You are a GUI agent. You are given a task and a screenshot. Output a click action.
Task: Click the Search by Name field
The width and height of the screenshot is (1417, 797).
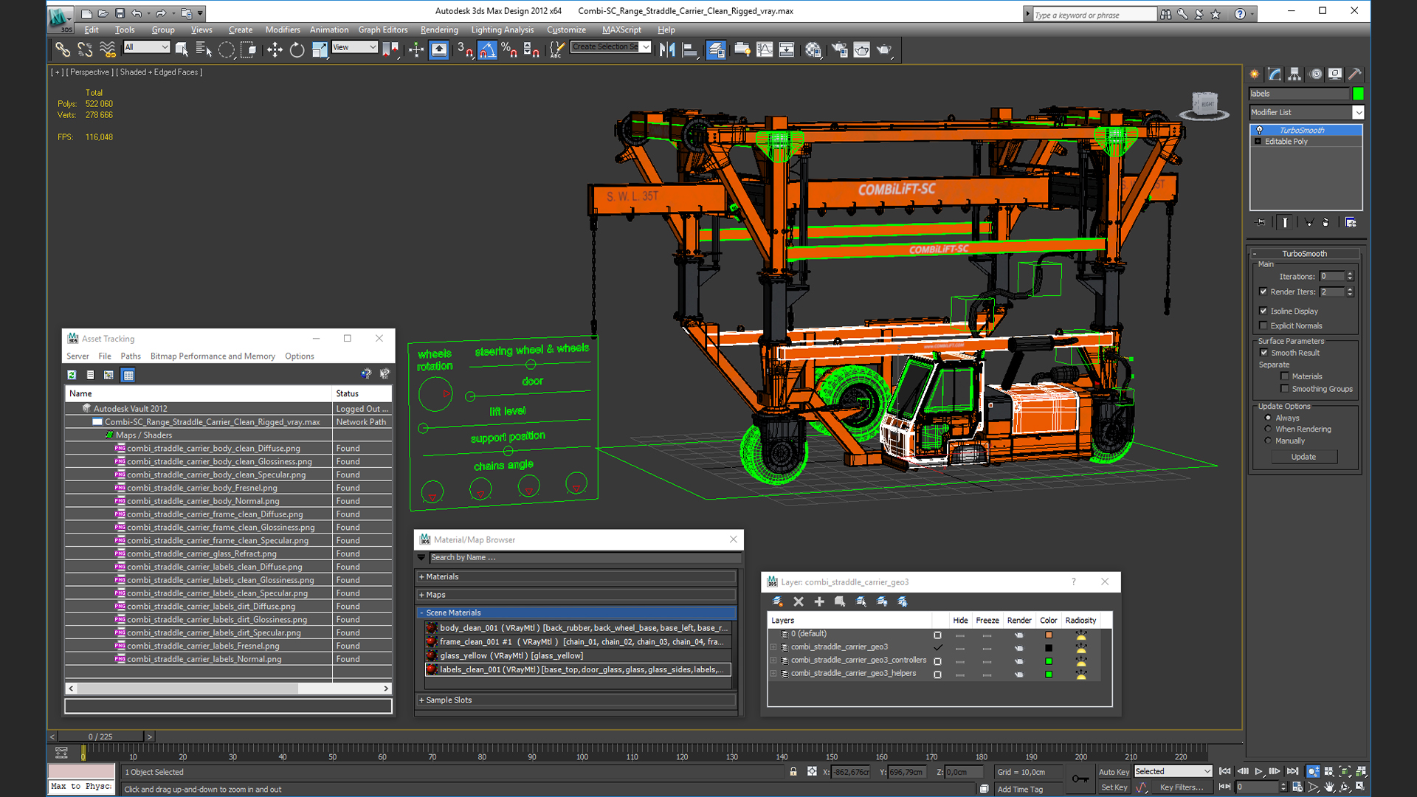(585, 557)
